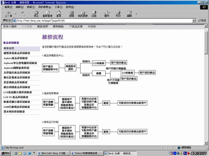
Task: Click the 人才招募 navigation link
Action: pyautogui.click(x=27, y=27)
